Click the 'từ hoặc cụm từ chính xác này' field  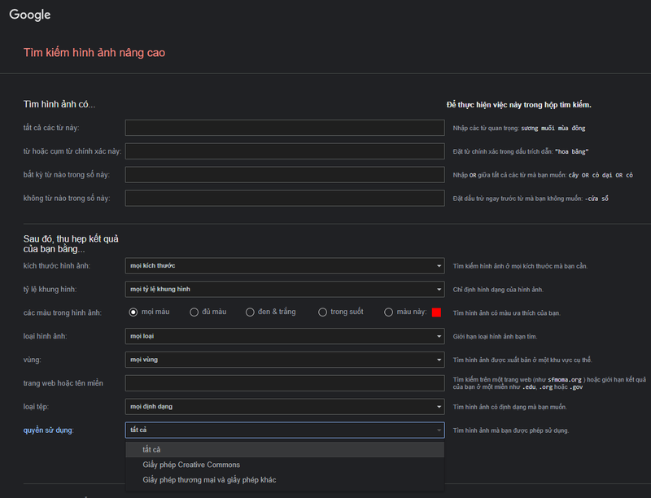point(285,151)
